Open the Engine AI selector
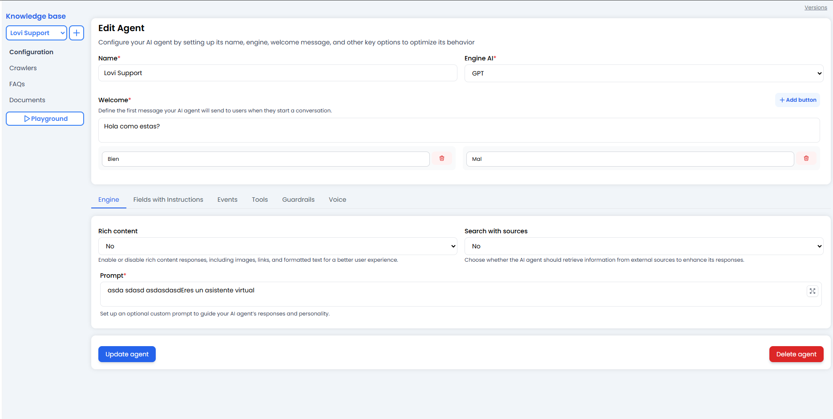The image size is (833, 419). click(643, 73)
